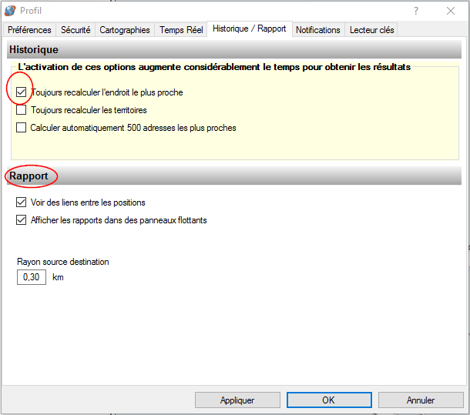Click the Rayon source destination km field
The width and height of the screenshot is (470, 415).
click(x=32, y=277)
